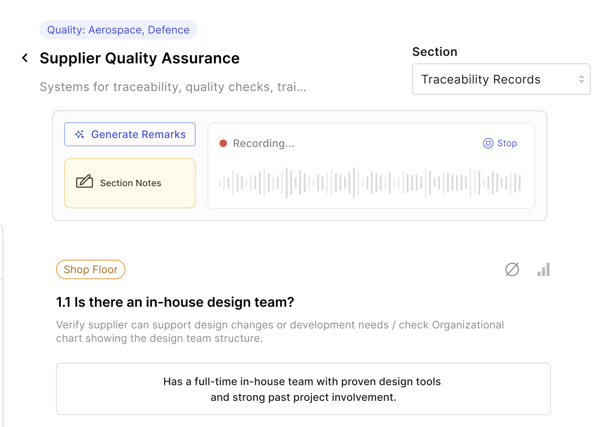
Task: Click the red recording indicator dot
Action: click(x=223, y=143)
